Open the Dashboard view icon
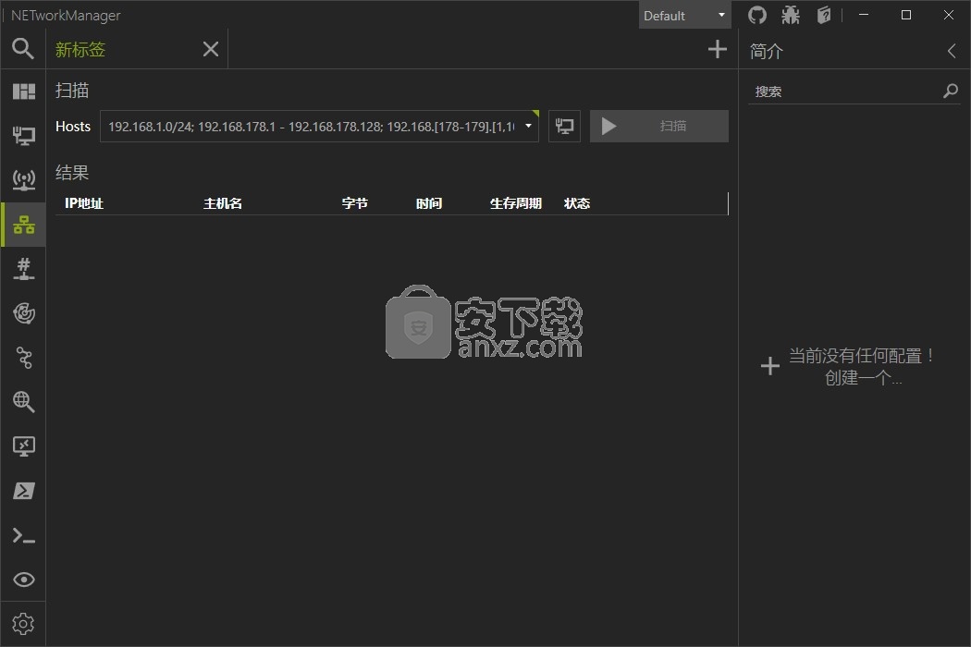Image resolution: width=971 pixels, height=647 pixels. [23, 92]
